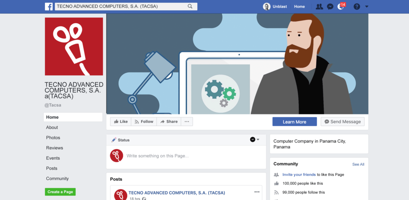409x200 pixels.
Task: Click the Share button
Action: [x=169, y=122]
